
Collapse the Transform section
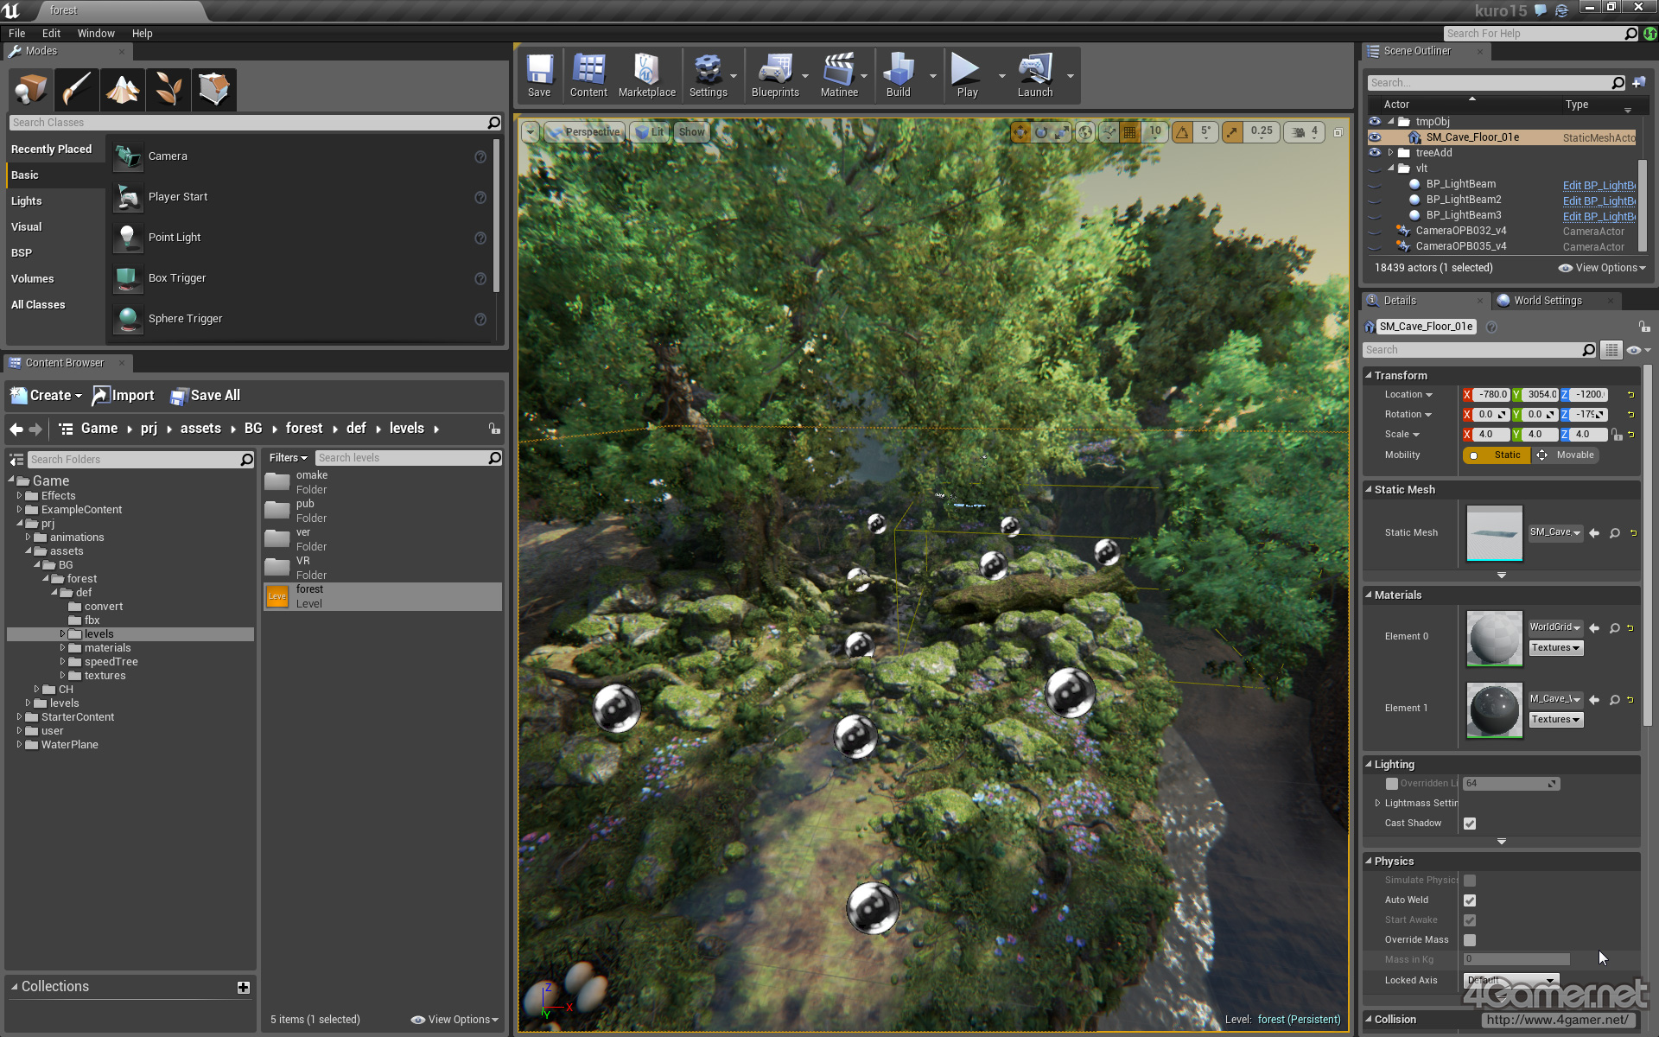coord(1369,376)
